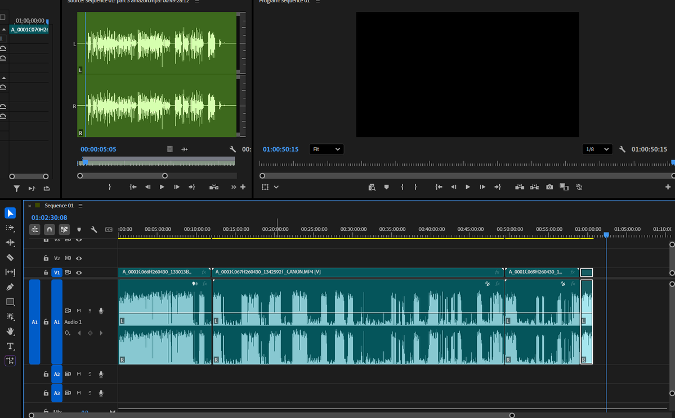Click Mark Out in Program monitor
This screenshot has height=418, width=675.
coord(415,187)
